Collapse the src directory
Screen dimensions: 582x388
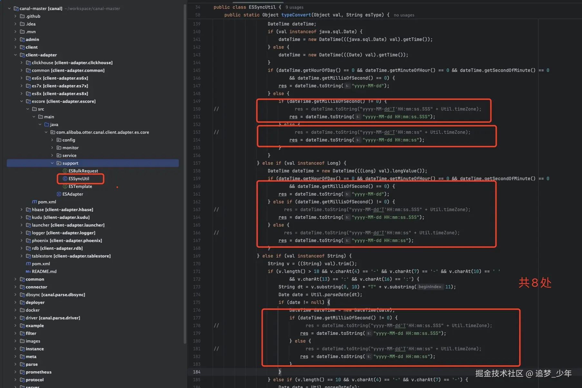click(x=28, y=109)
